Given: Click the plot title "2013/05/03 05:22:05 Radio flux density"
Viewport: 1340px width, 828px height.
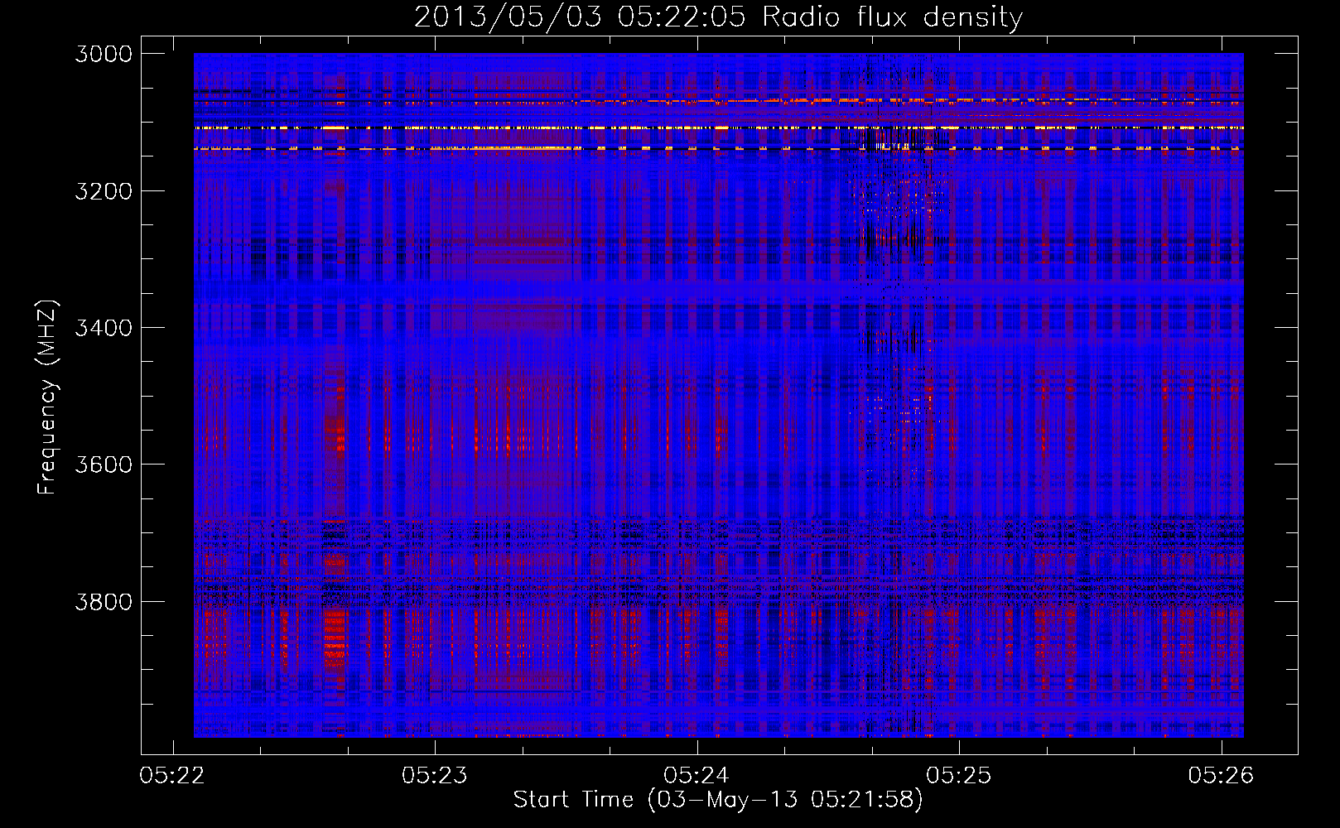Looking at the screenshot, I should point(718,17).
